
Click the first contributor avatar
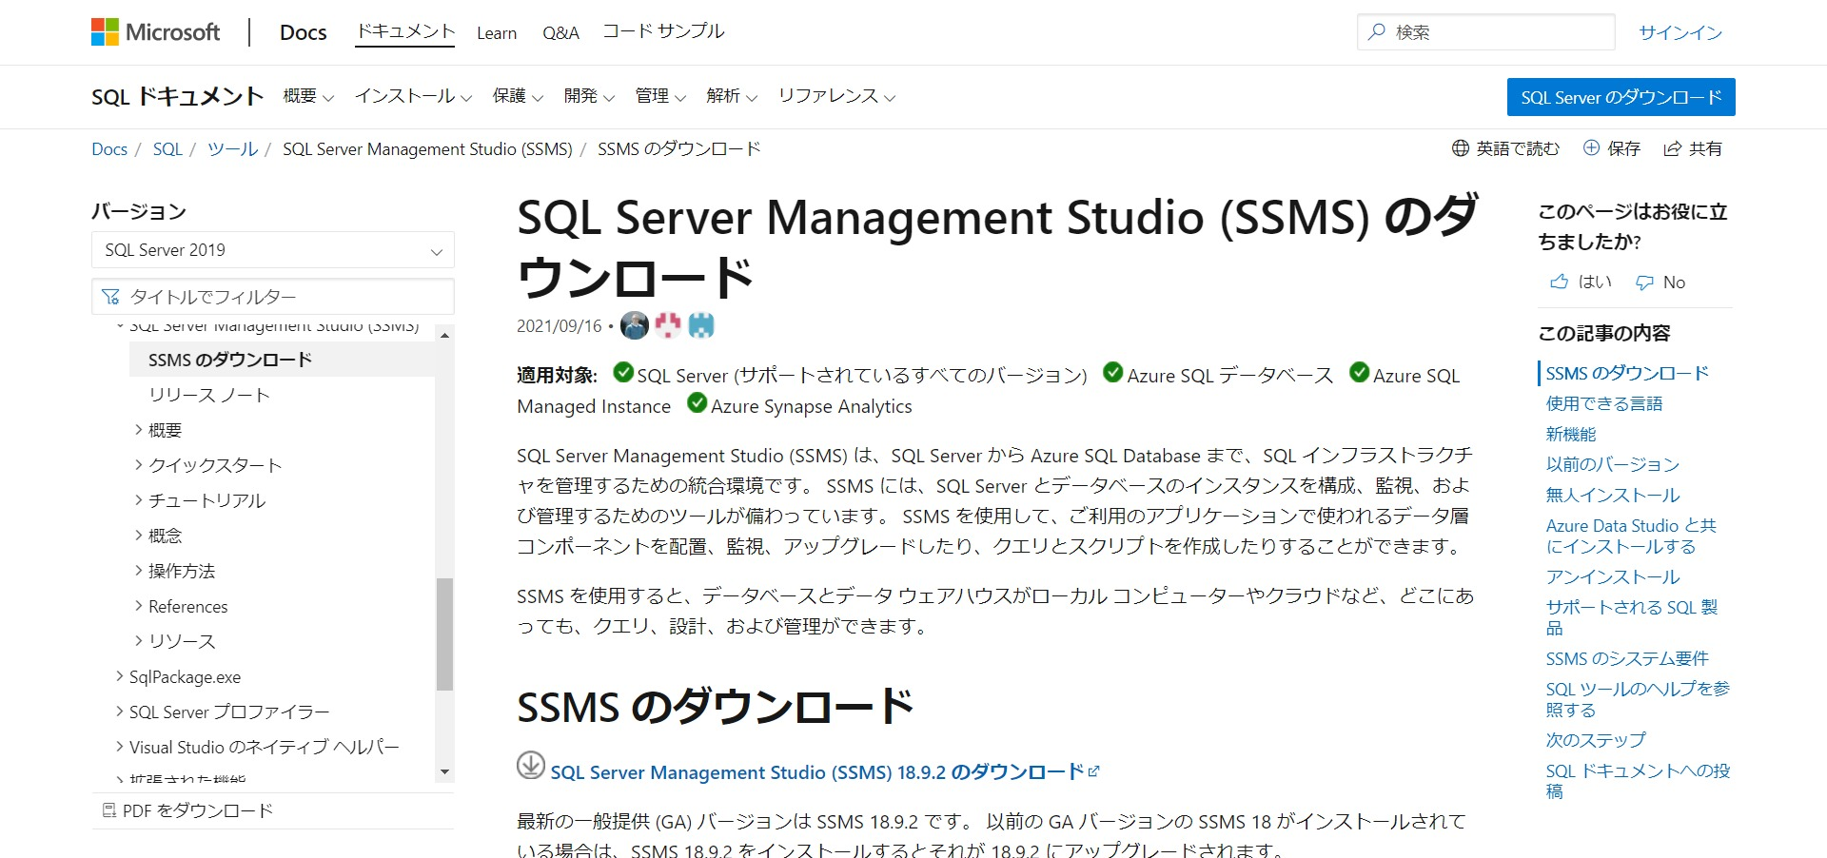(634, 325)
